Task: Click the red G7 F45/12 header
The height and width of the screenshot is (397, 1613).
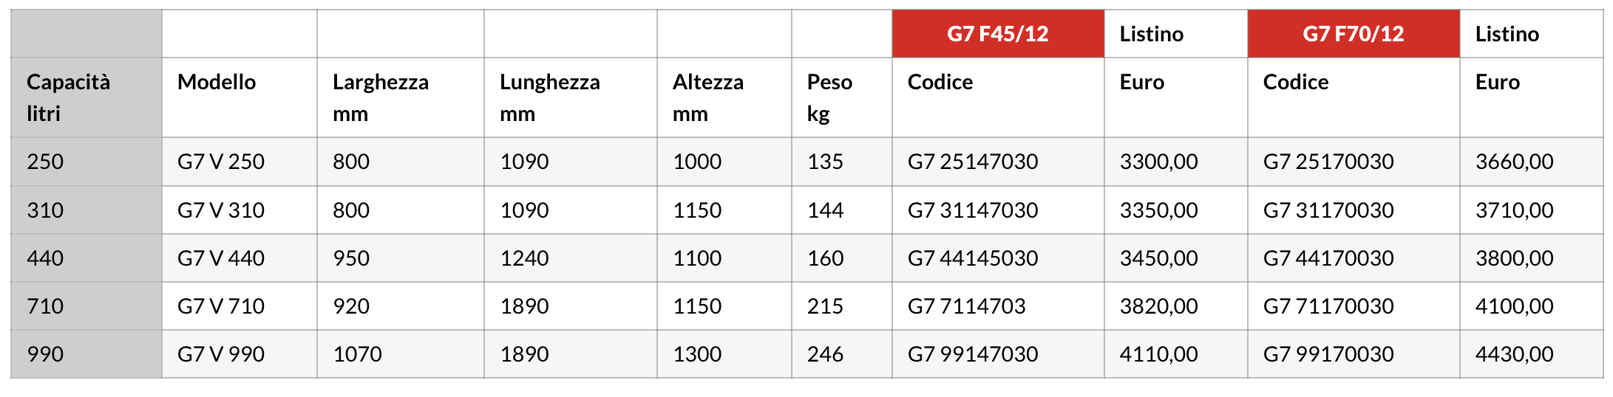Action: [998, 34]
